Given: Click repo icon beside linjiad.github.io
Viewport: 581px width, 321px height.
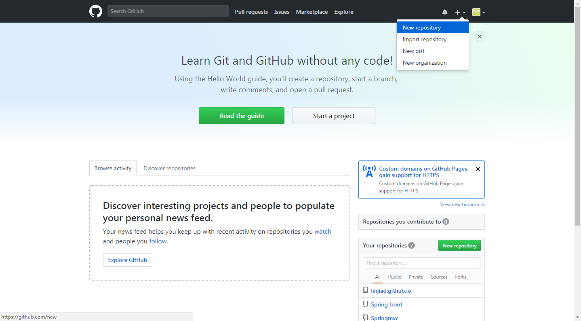Looking at the screenshot, I should 365,290.
